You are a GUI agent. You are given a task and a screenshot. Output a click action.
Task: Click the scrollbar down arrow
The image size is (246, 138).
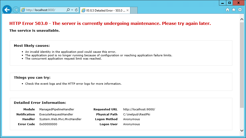(242, 130)
